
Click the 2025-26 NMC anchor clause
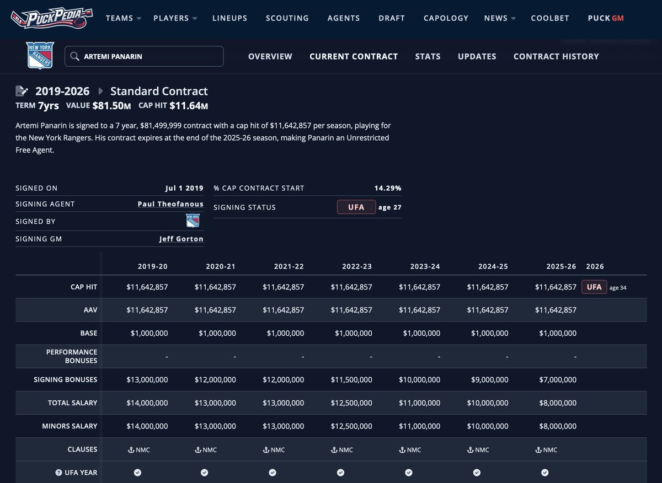pos(547,449)
